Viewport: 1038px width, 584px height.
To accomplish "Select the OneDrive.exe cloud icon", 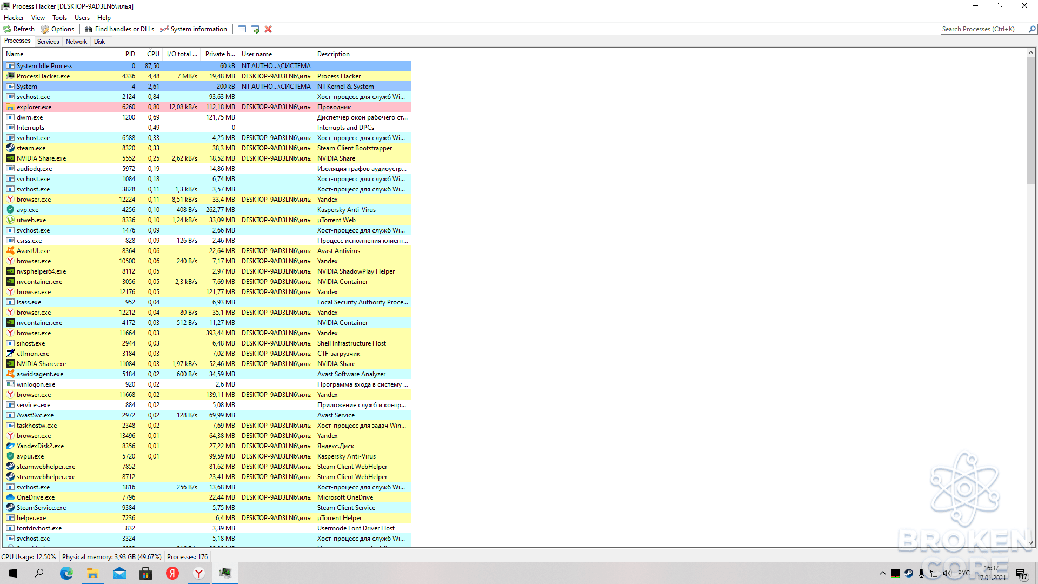I will 10,497.
